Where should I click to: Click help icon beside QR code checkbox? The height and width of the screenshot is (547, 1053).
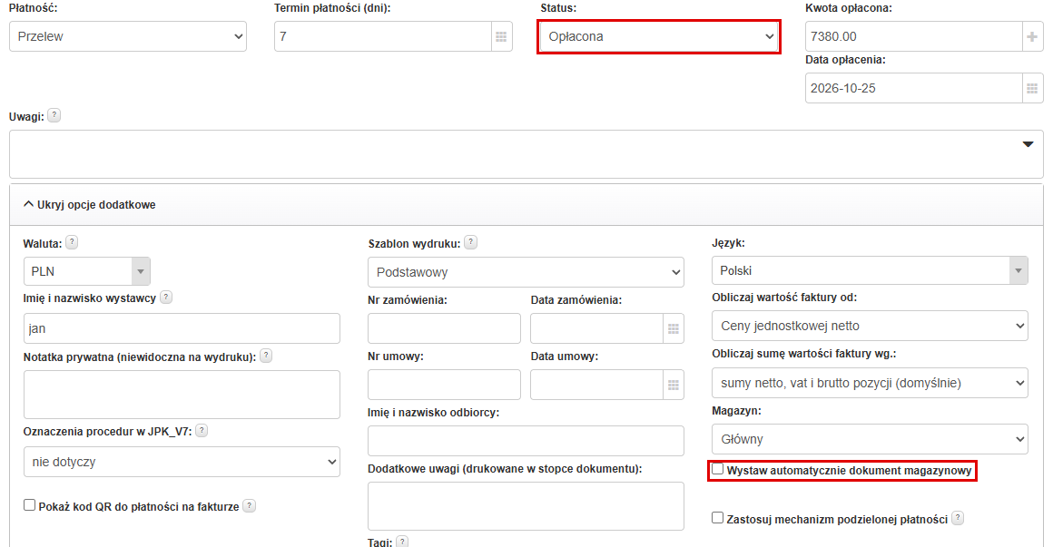point(249,505)
